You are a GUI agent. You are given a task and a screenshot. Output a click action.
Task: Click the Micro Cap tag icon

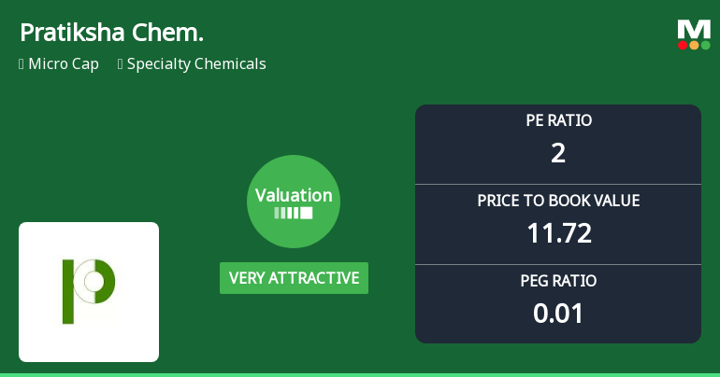[x=22, y=64]
